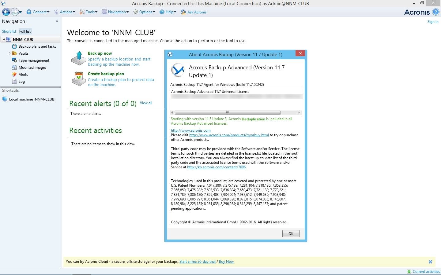
Task: Select Vaults in navigation tree
Action: [24, 53]
